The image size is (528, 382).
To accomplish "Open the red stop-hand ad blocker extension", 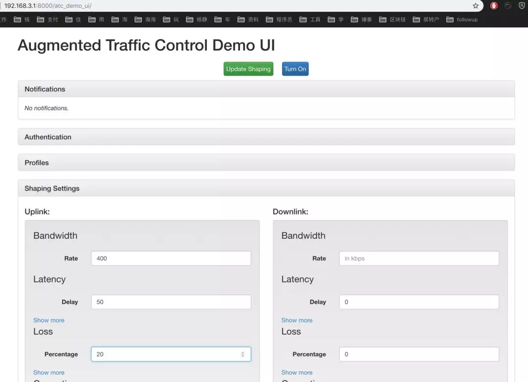I will pyautogui.click(x=494, y=6).
